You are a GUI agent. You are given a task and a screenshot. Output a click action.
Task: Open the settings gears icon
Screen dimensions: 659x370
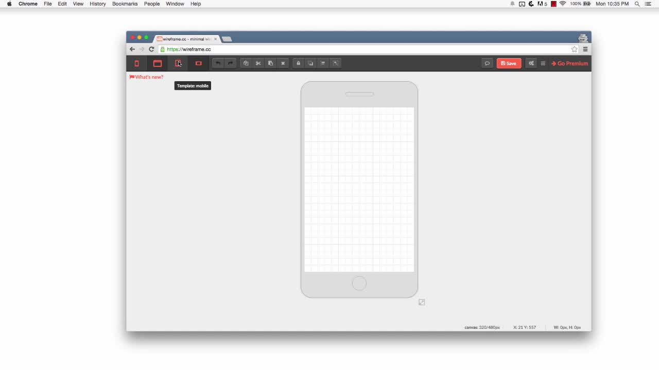point(531,63)
